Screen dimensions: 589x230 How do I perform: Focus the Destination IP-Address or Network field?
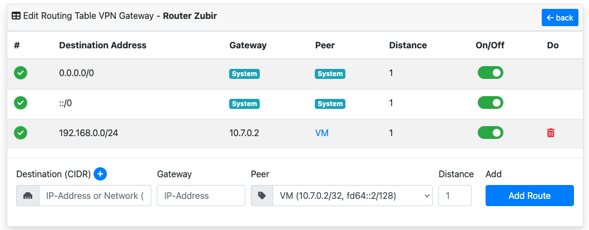[95, 196]
